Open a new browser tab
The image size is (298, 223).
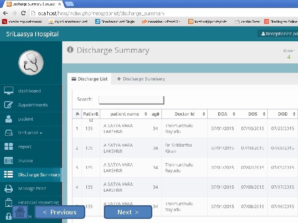[x=70, y=4]
